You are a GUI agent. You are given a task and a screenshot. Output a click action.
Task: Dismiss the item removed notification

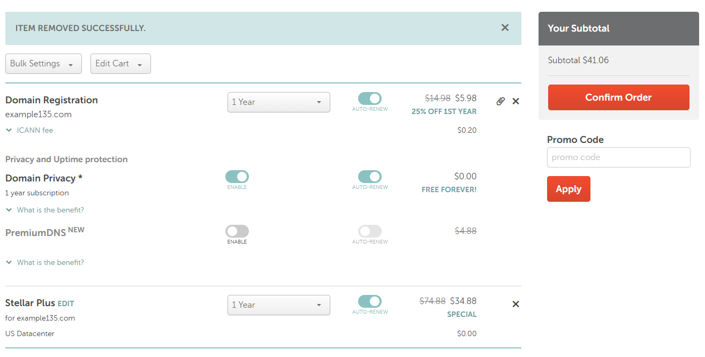click(505, 27)
